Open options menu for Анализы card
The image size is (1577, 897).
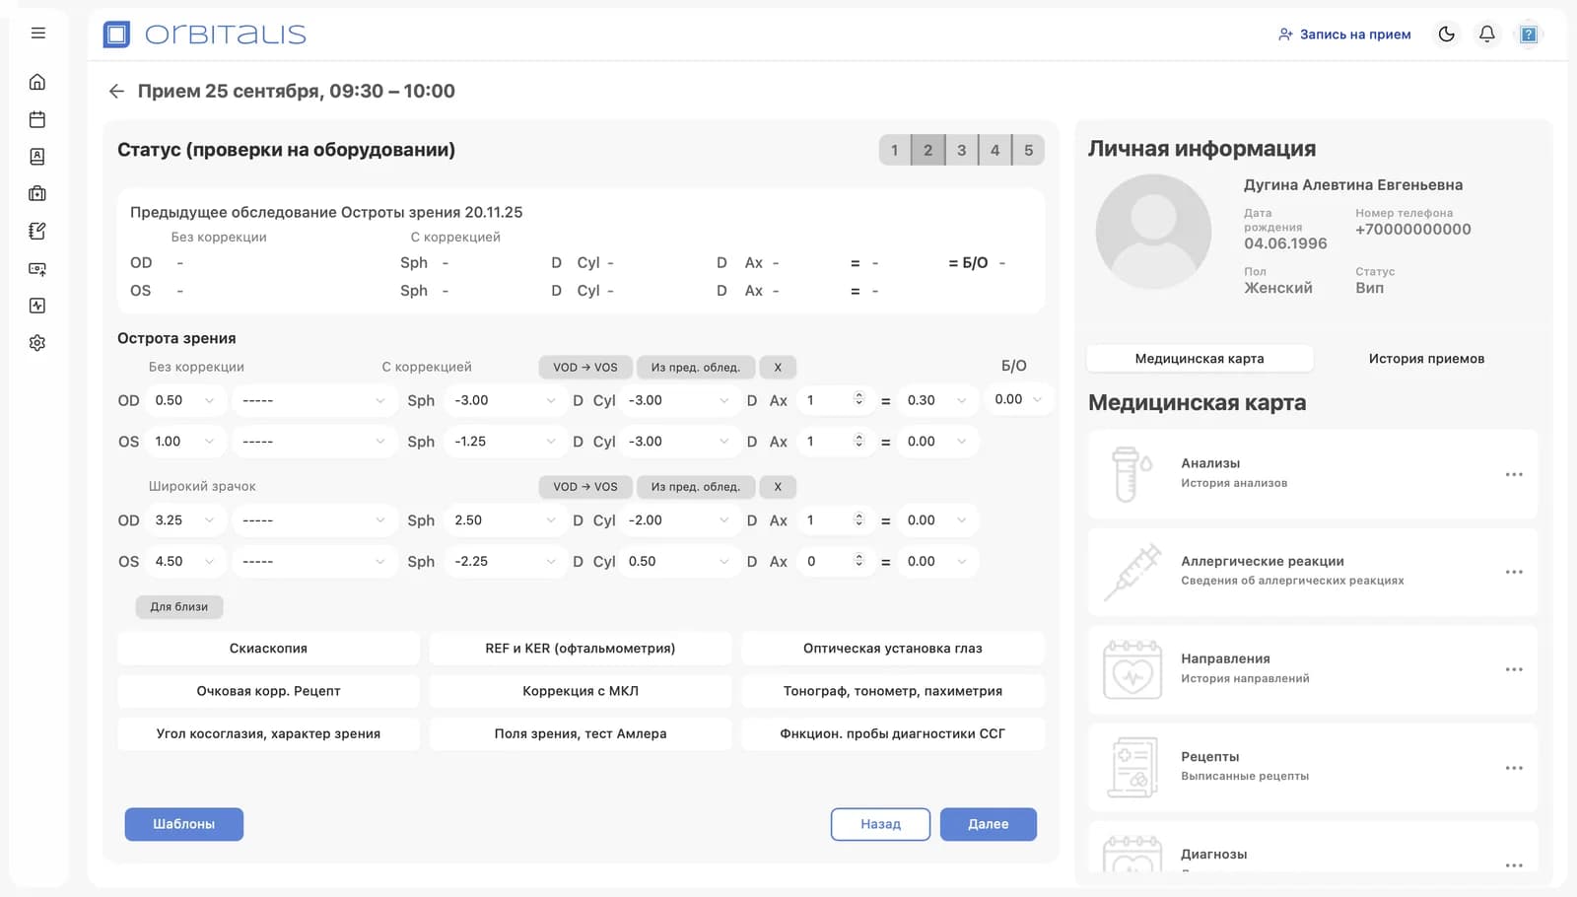[1514, 475]
